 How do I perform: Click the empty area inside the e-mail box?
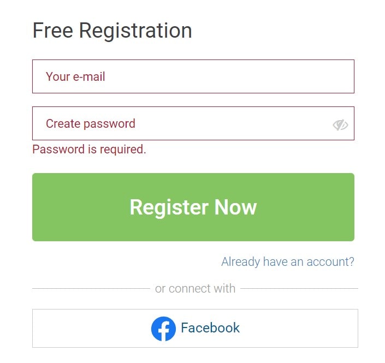tap(228, 76)
